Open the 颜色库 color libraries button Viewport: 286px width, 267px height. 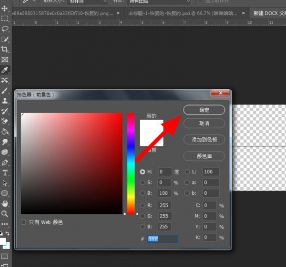point(204,156)
